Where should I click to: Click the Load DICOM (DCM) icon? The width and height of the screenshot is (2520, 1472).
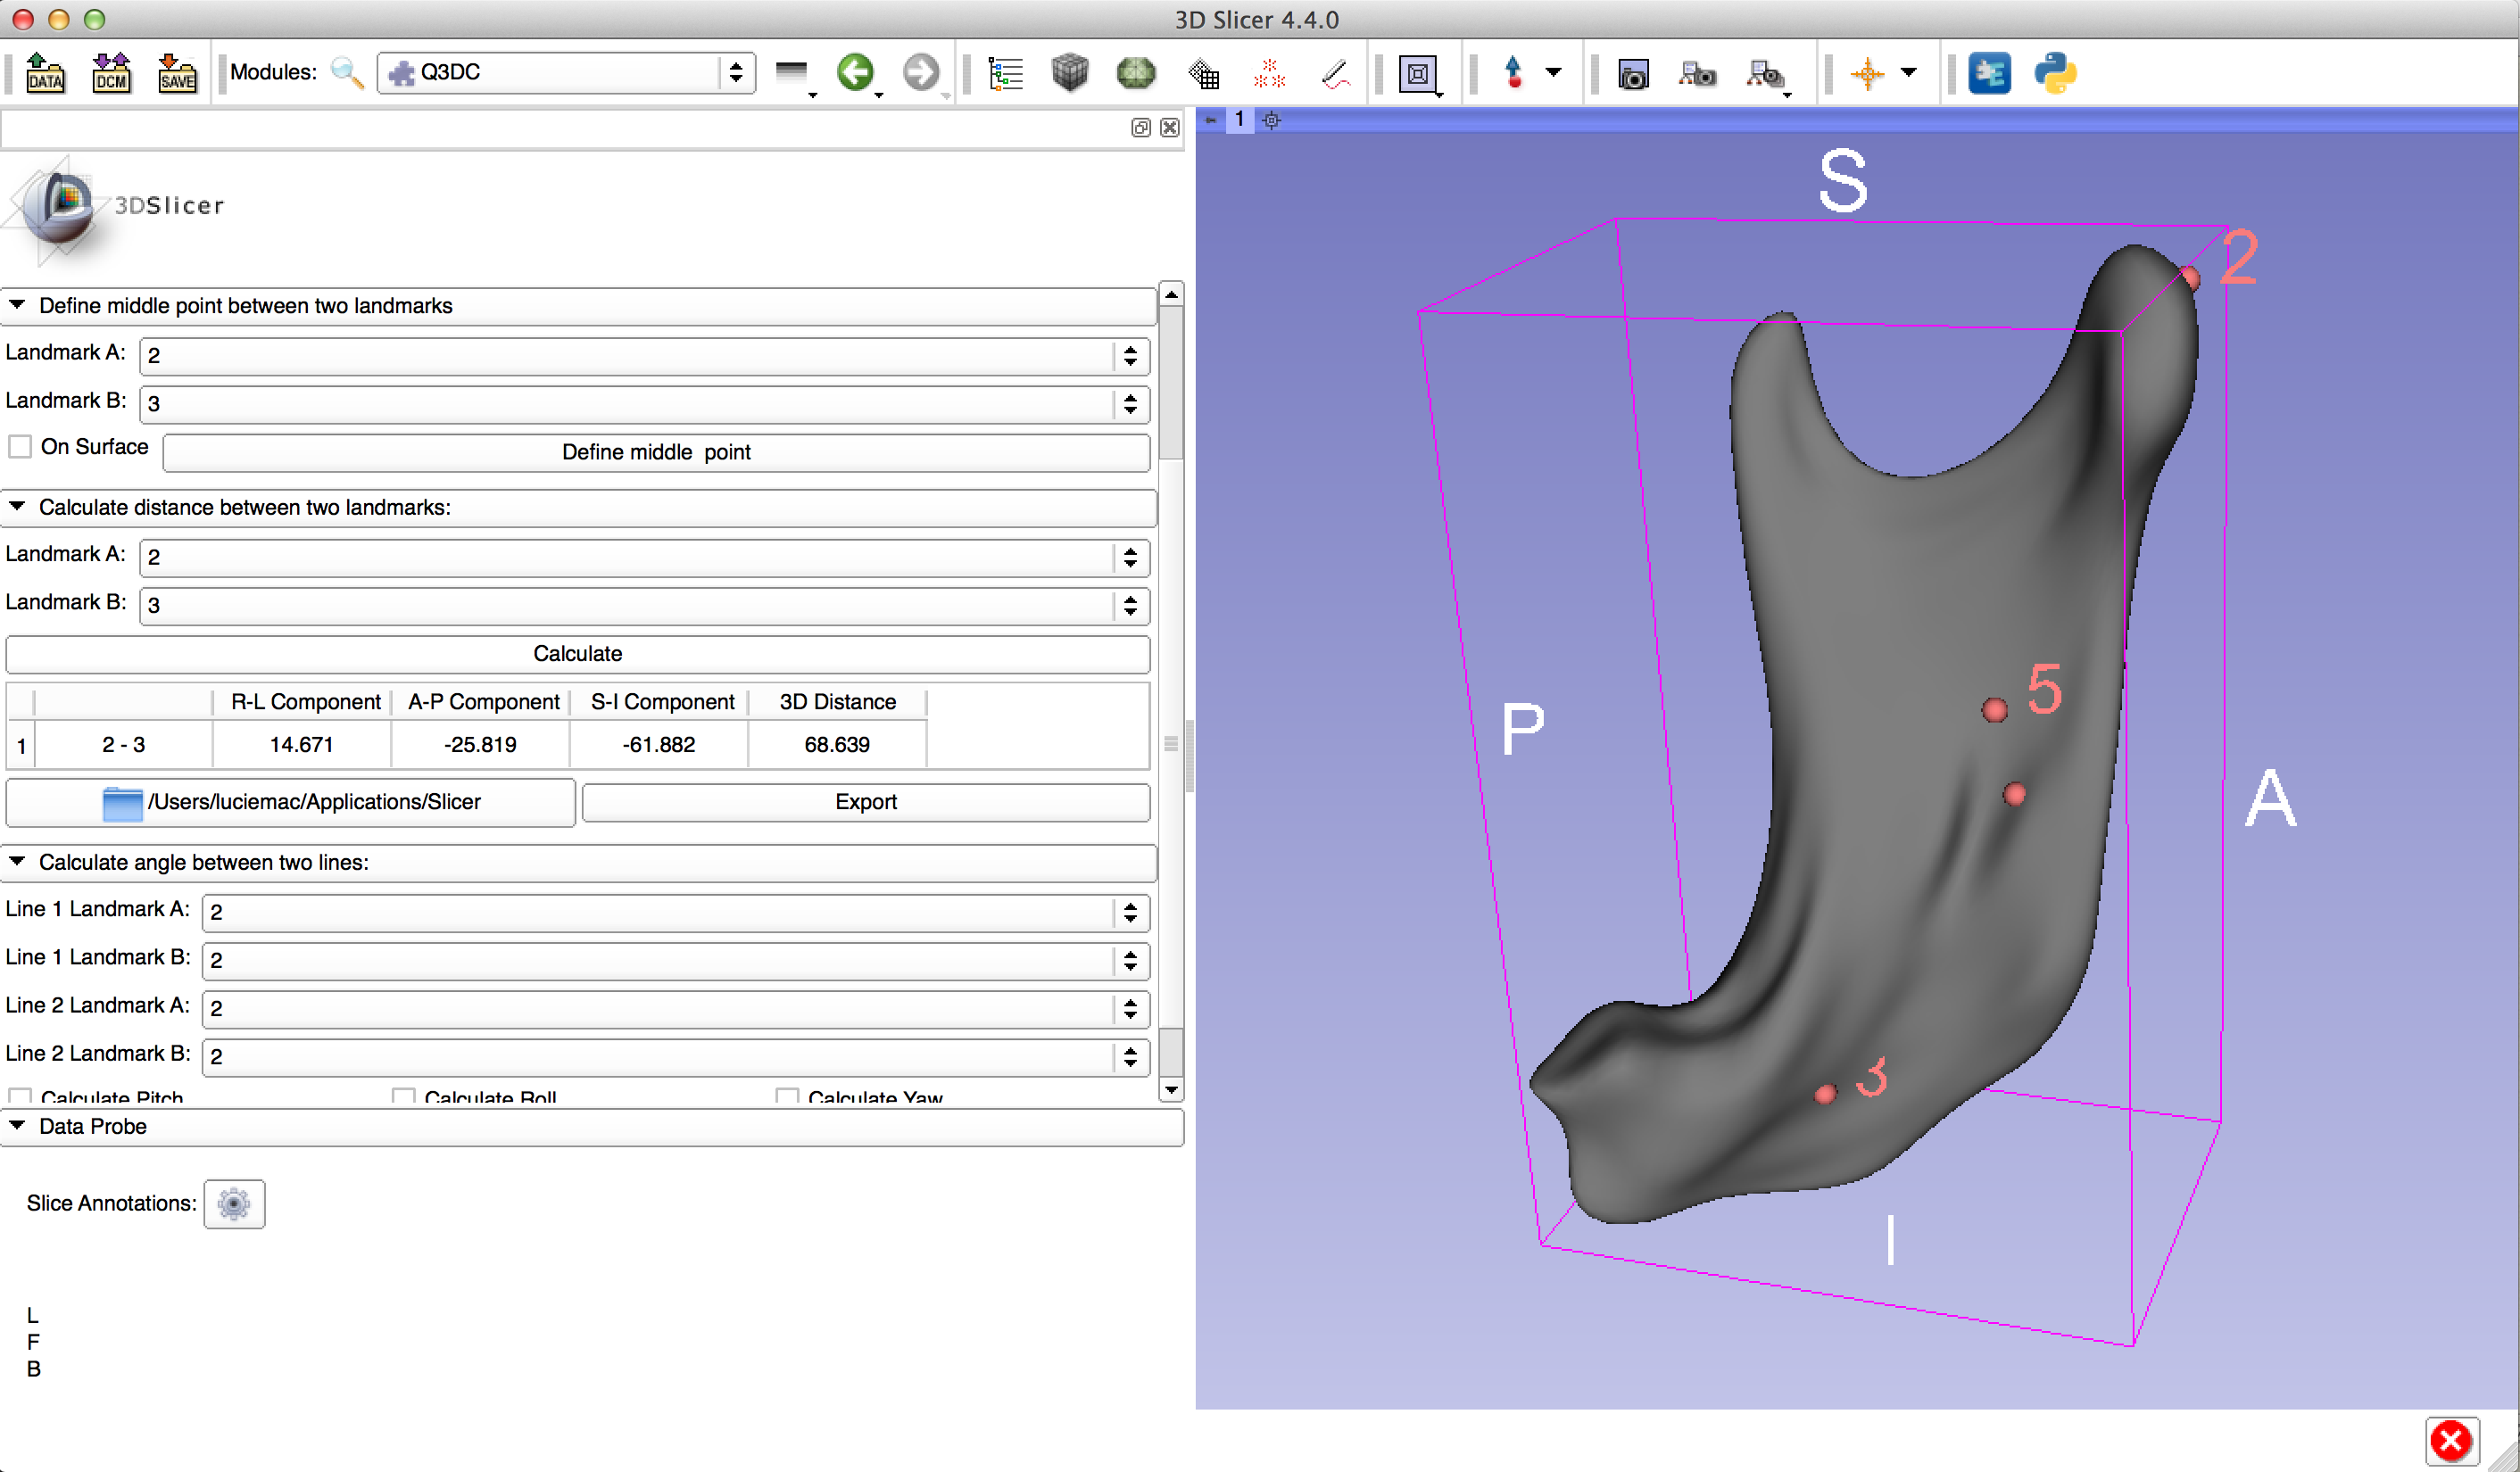click(x=111, y=73)
